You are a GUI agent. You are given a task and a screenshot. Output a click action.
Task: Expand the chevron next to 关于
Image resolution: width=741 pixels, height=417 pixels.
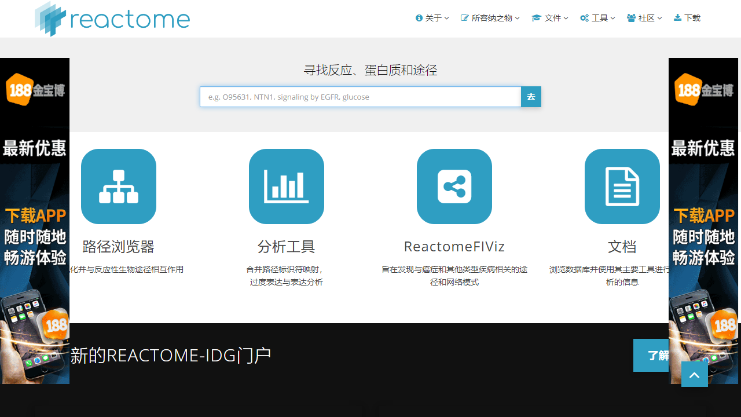point(447,19)
